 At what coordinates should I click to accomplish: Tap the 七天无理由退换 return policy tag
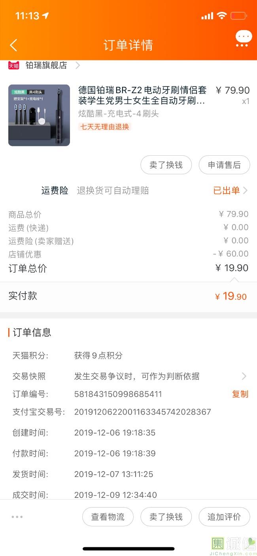105,127
